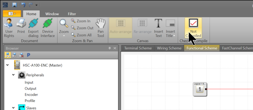Collapse the Slaves node

point(13,108)
